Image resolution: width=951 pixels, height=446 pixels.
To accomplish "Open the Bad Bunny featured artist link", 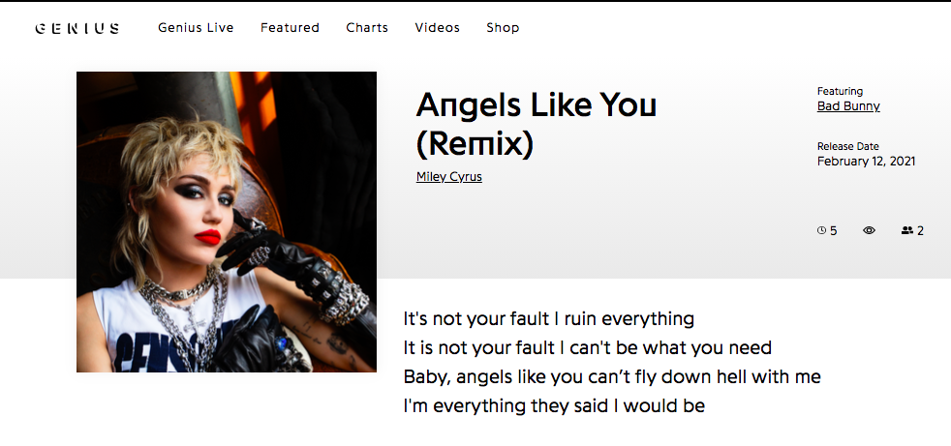I will click(x=848, y=106).
